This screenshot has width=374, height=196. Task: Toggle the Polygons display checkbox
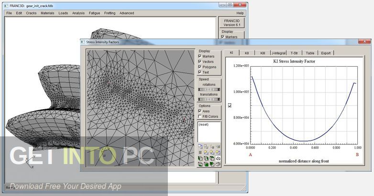(199, 67)
